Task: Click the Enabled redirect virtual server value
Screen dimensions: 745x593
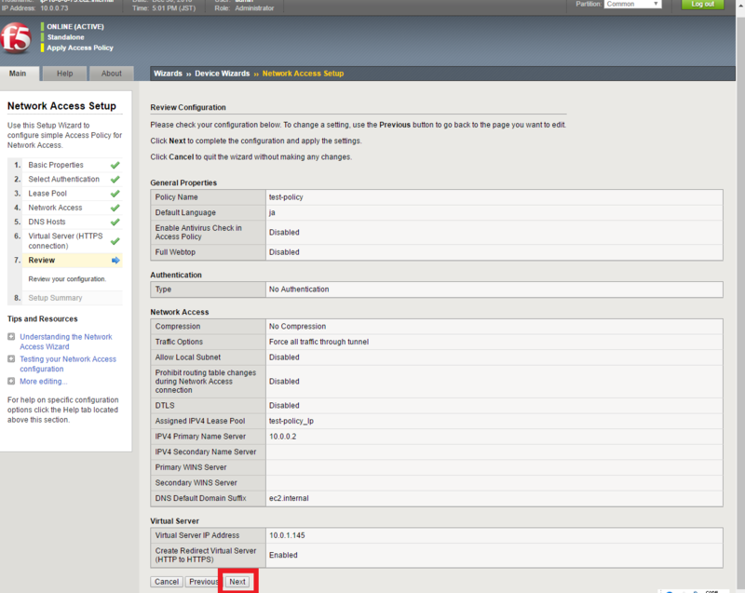Action: click(x=283, y=555)
